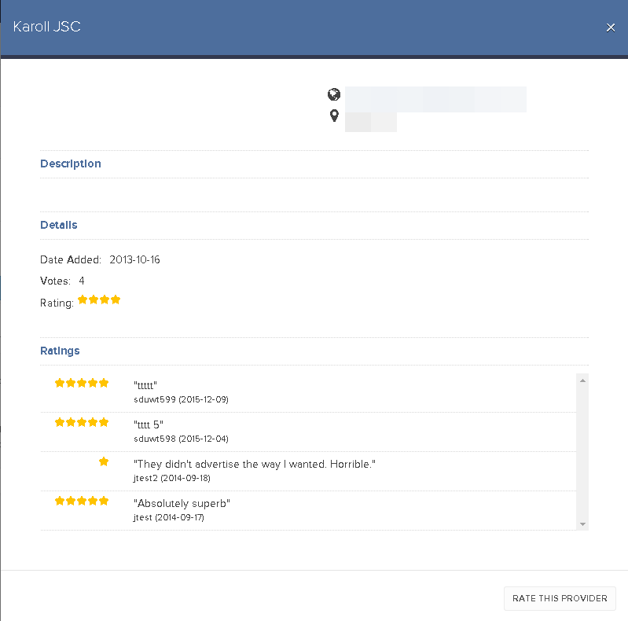Click the Rate This Provider button

[560, 598]
